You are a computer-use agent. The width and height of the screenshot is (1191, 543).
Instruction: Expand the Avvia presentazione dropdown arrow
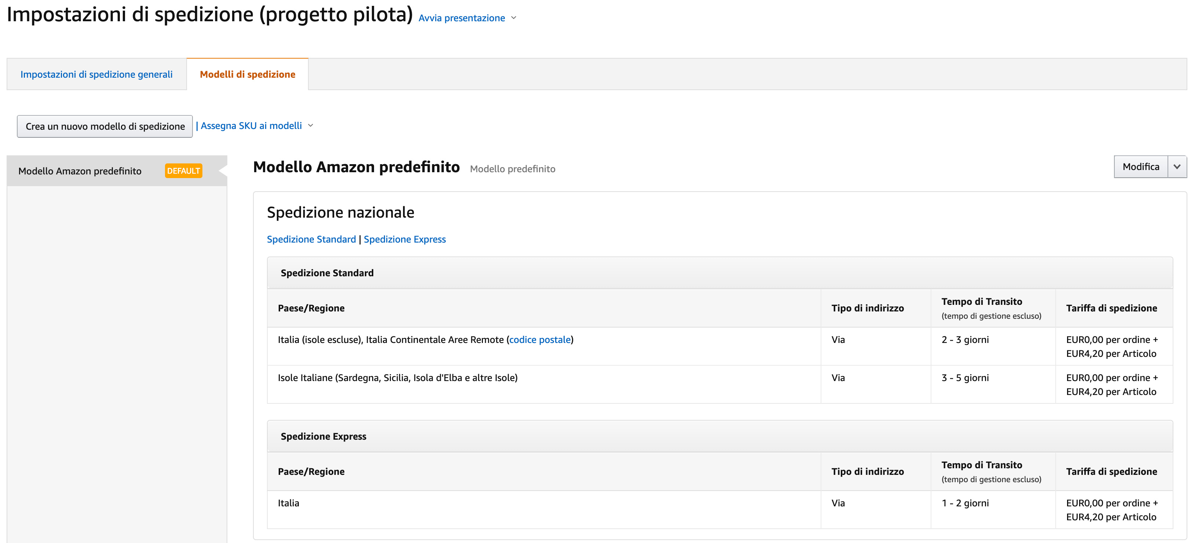[x=514, y=18]
